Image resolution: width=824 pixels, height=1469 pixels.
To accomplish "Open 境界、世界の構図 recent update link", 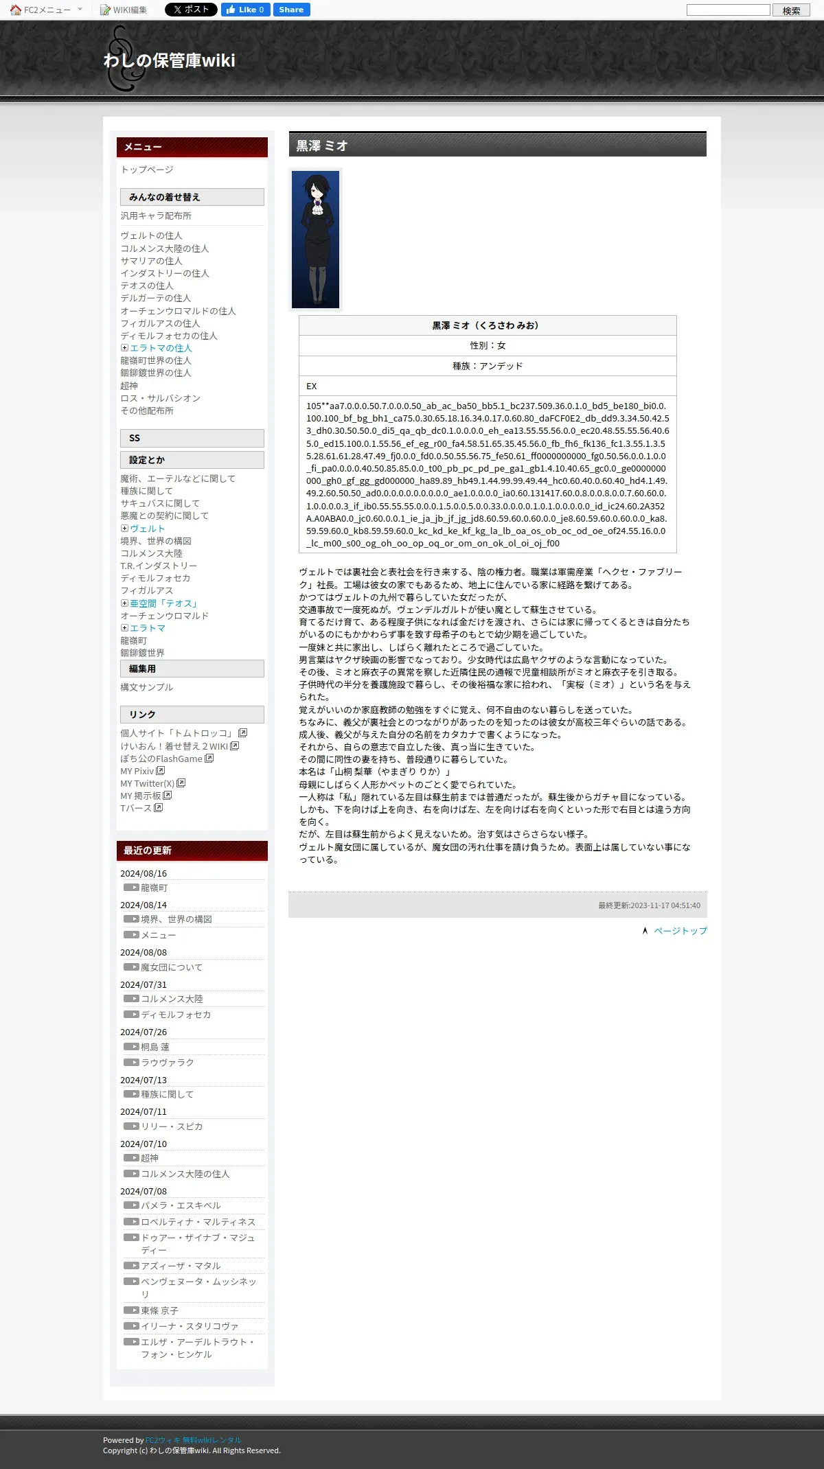I will point(176,919).
